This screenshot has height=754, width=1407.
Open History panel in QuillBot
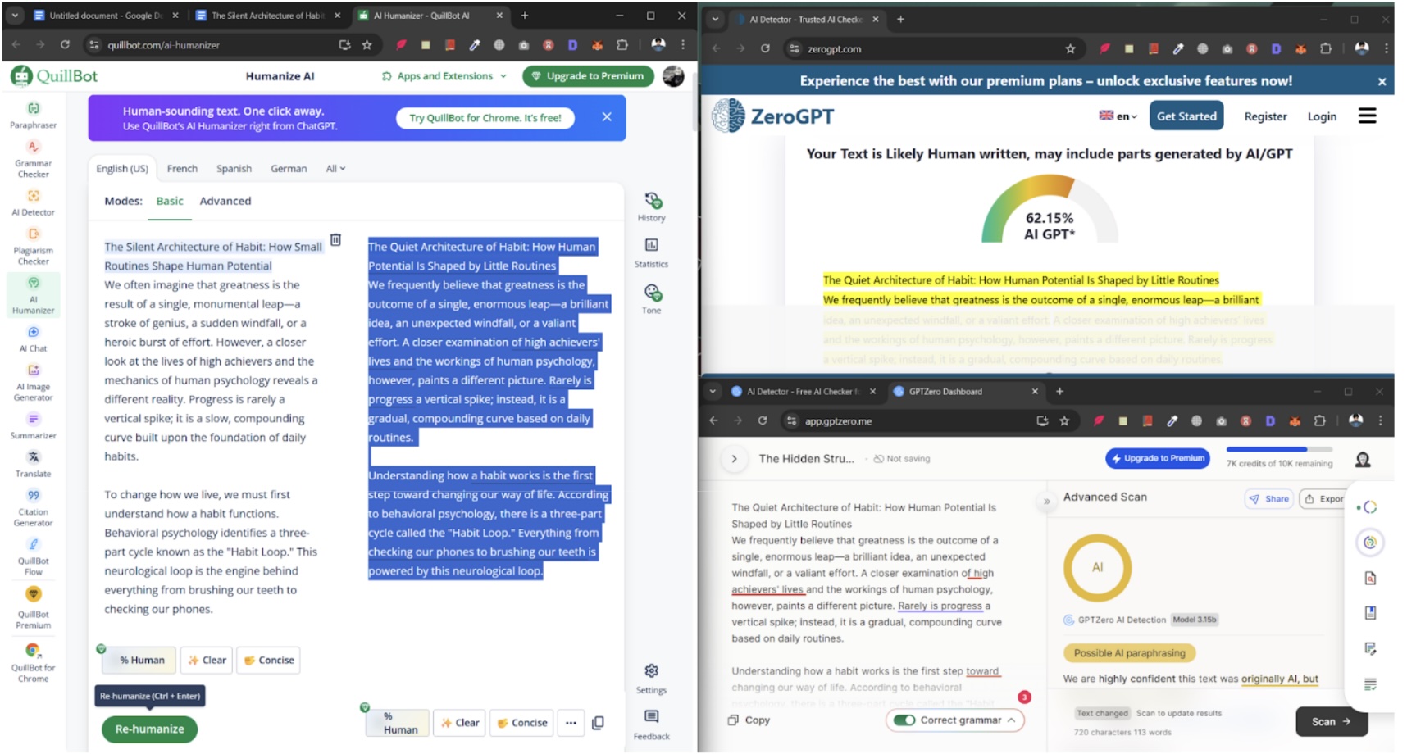652,207
